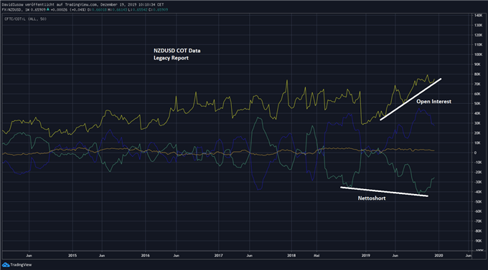Click the 60K value on the axis

pyautogui.click(x=478, y=94)
